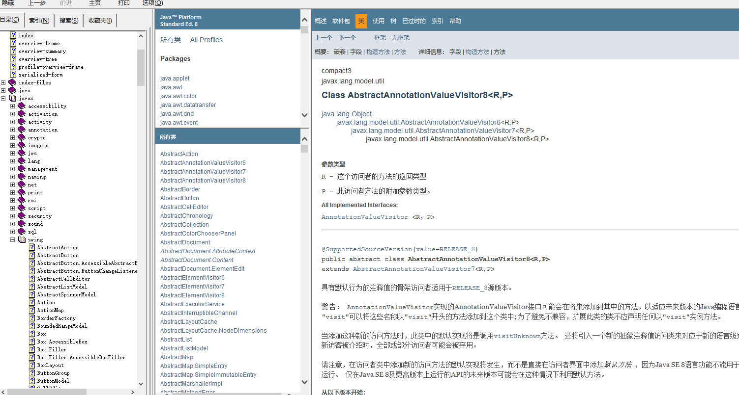This screenshot has width=739, height=395.
Task: Click the open book icon for javax
Action: [x=12, y=98]
